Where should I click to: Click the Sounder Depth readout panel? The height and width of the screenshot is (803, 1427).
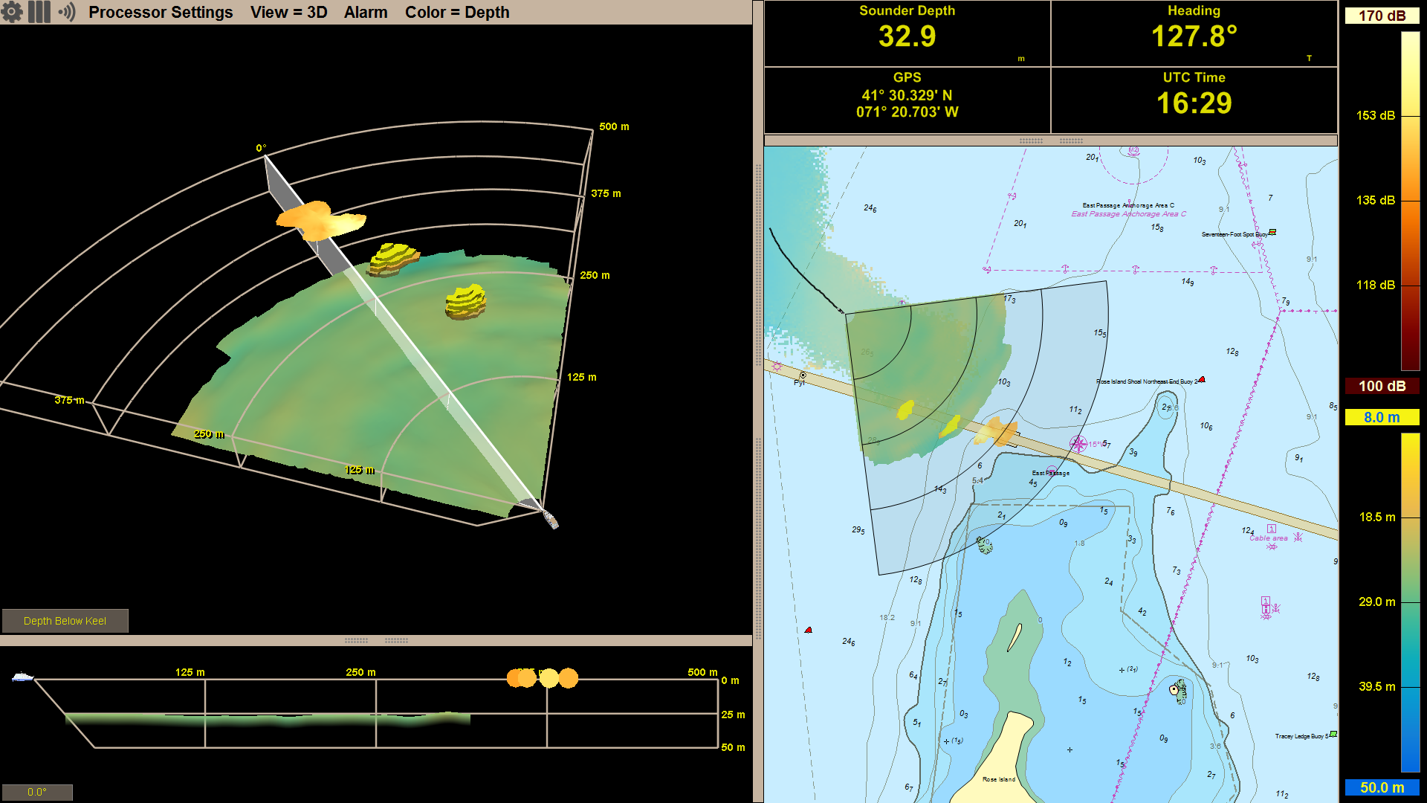click(907, 33)
